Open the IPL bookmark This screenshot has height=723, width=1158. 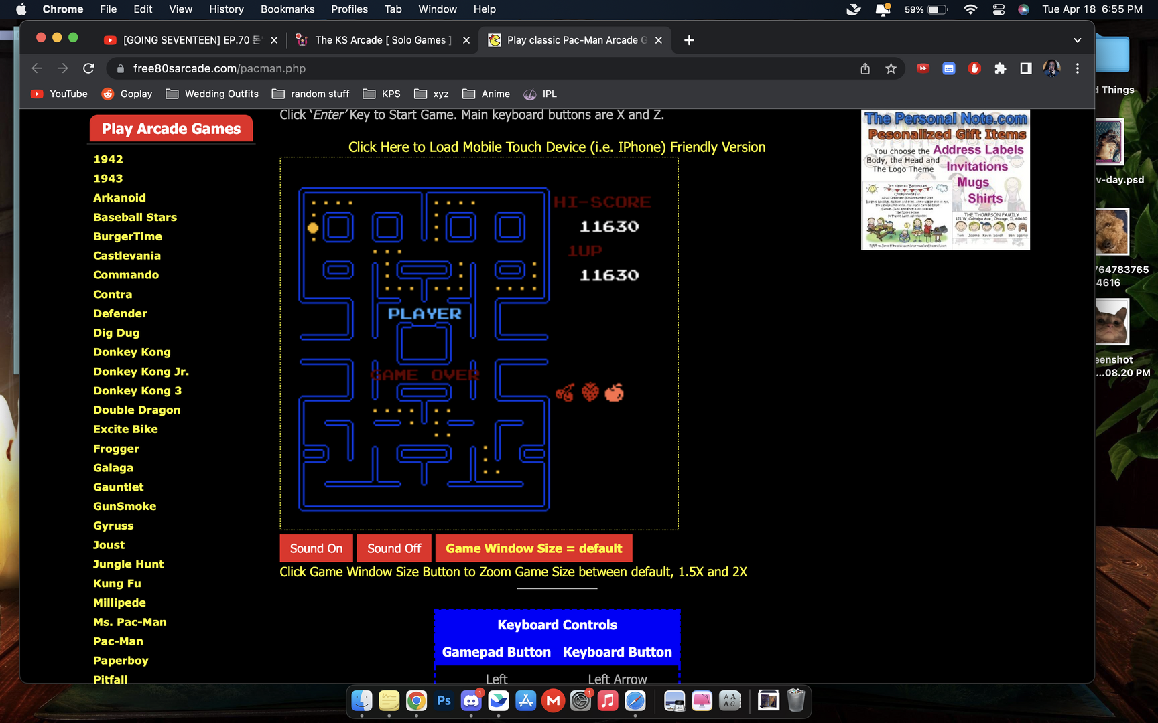click(x=540, y=94)
